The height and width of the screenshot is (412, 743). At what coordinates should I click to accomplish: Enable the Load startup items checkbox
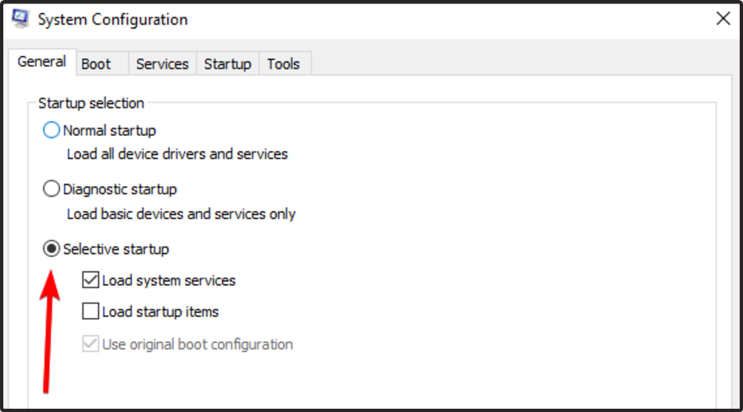(91, 312)
